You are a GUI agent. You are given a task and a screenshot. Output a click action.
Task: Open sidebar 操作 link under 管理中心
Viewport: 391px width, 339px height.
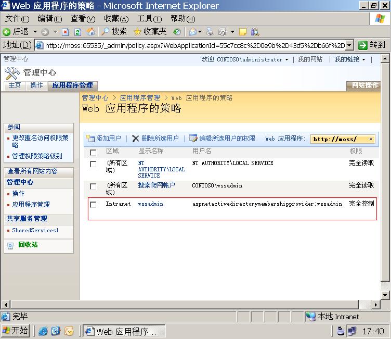pos(18,193)
